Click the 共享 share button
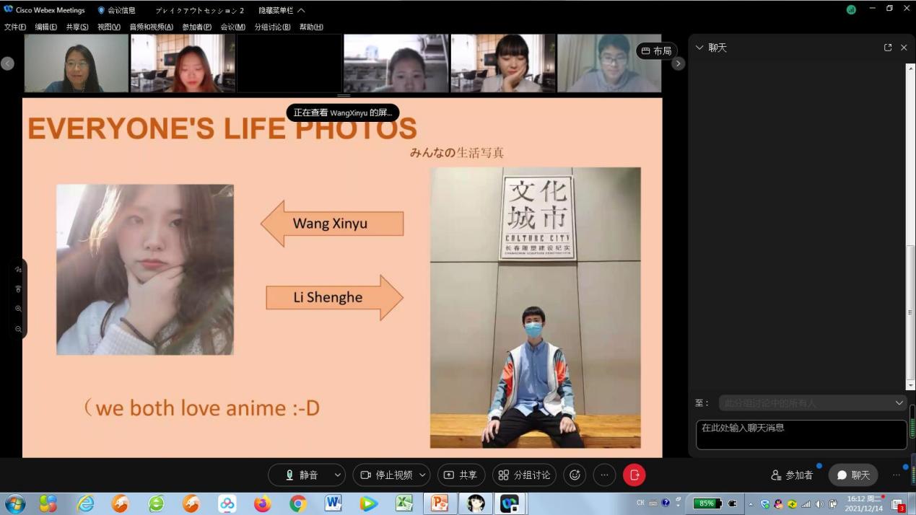The width and height of the screenshot is (916, 515). [x=461, y=475]
